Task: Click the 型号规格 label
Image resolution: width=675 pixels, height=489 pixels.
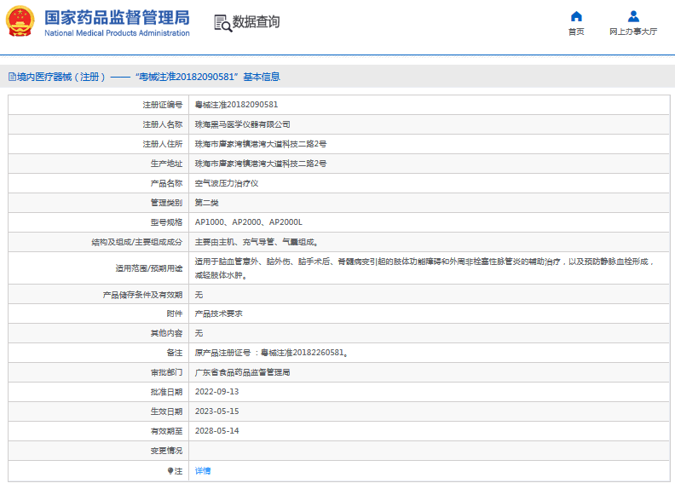Action: tap(166, 222)
